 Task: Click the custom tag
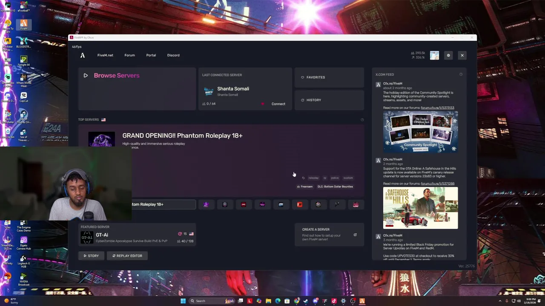pos(348,178)
